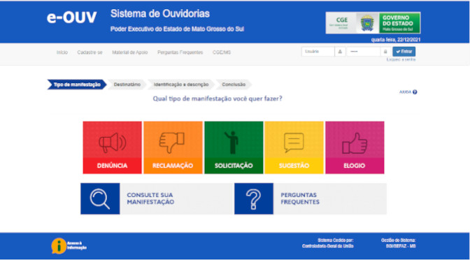Select the Sugestão speech bubble tile
The width and height of the screenshot is (470, 260).
[294, 147]
